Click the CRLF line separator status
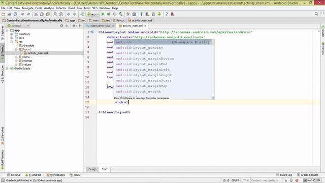Screen dimensions: 325x183 click(x=235, y=180)
